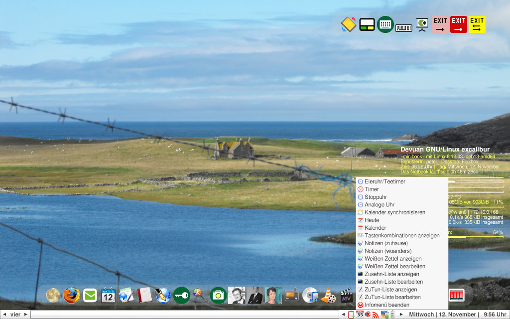Screen dimensions: 510x319
Task: Toggle the muted volume tray icon
Action: (x=368, y=315)
